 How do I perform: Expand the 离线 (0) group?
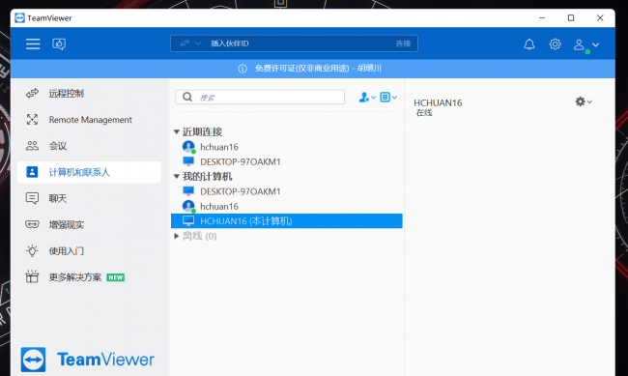(176, 236)
